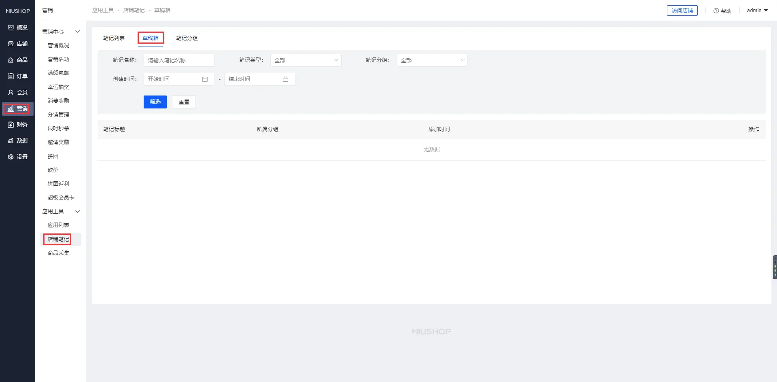Open the 会员 member icon
This screenshot has height=382, width=777.
[11, 92]
